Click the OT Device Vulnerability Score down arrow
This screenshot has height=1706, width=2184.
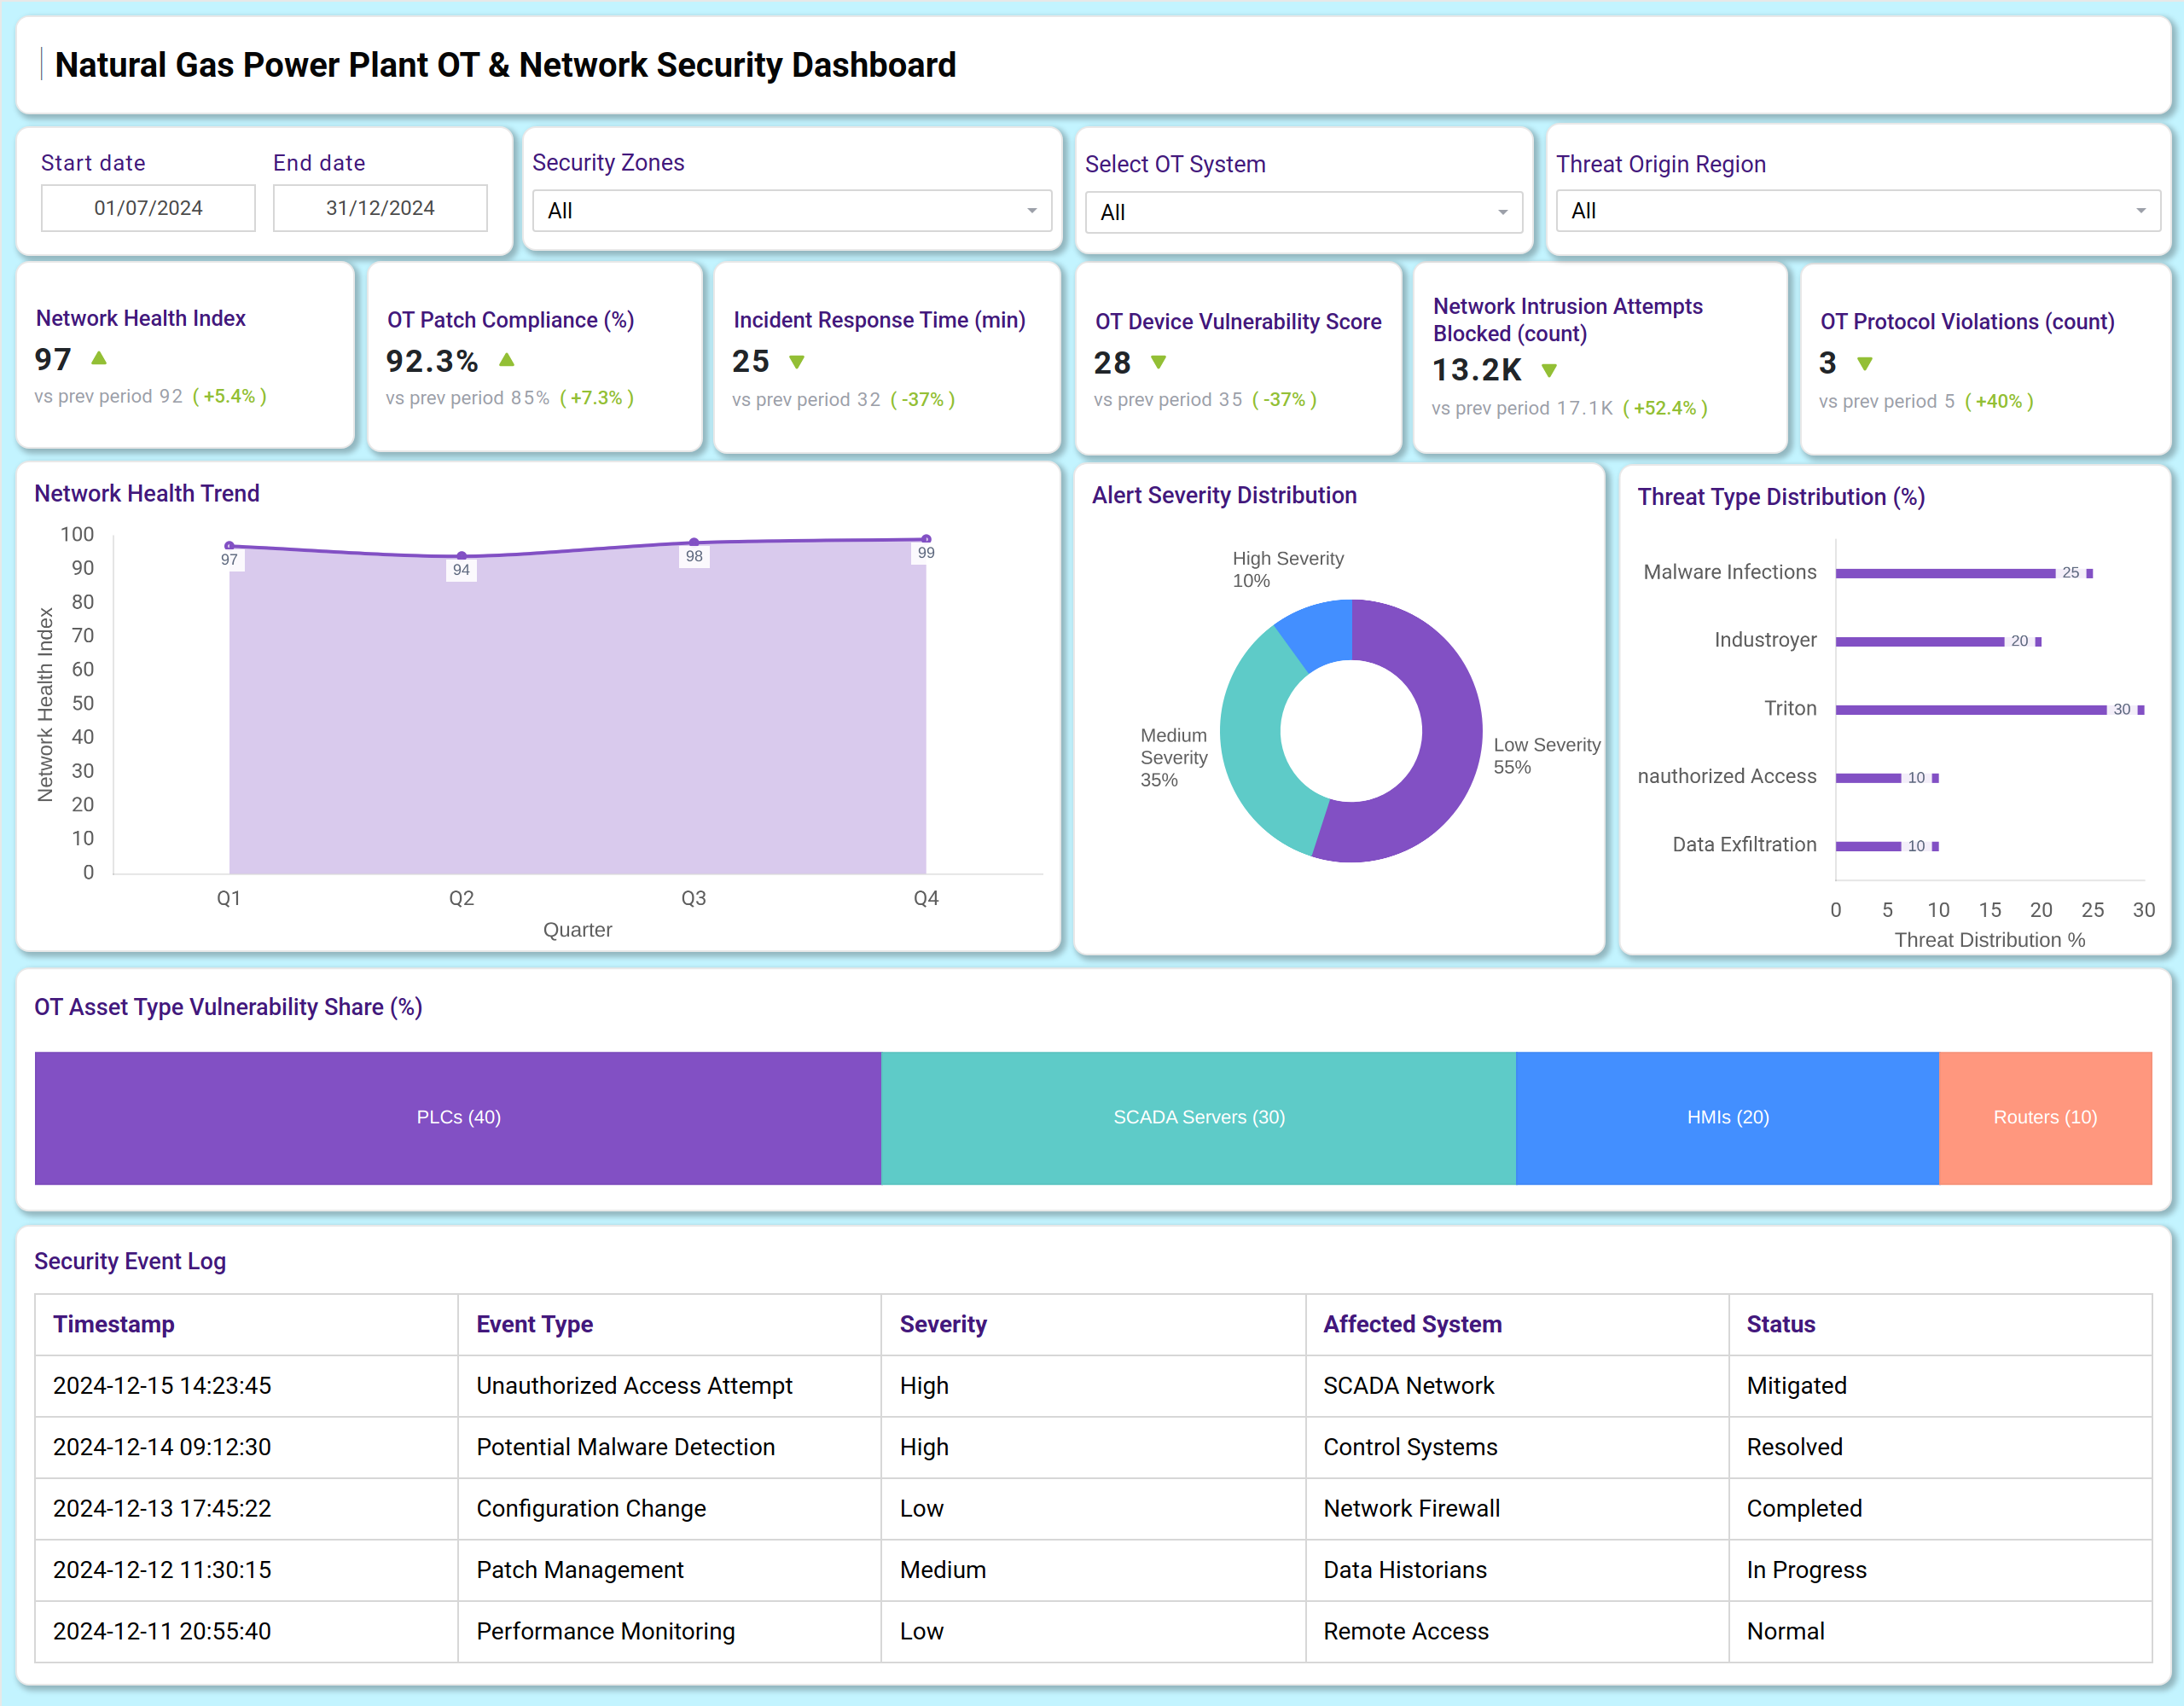[1159, 362]
